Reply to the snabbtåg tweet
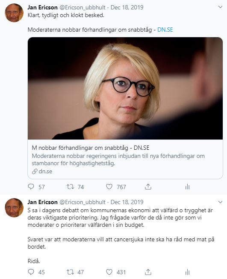Screen dimensions: 227x279 31,187
